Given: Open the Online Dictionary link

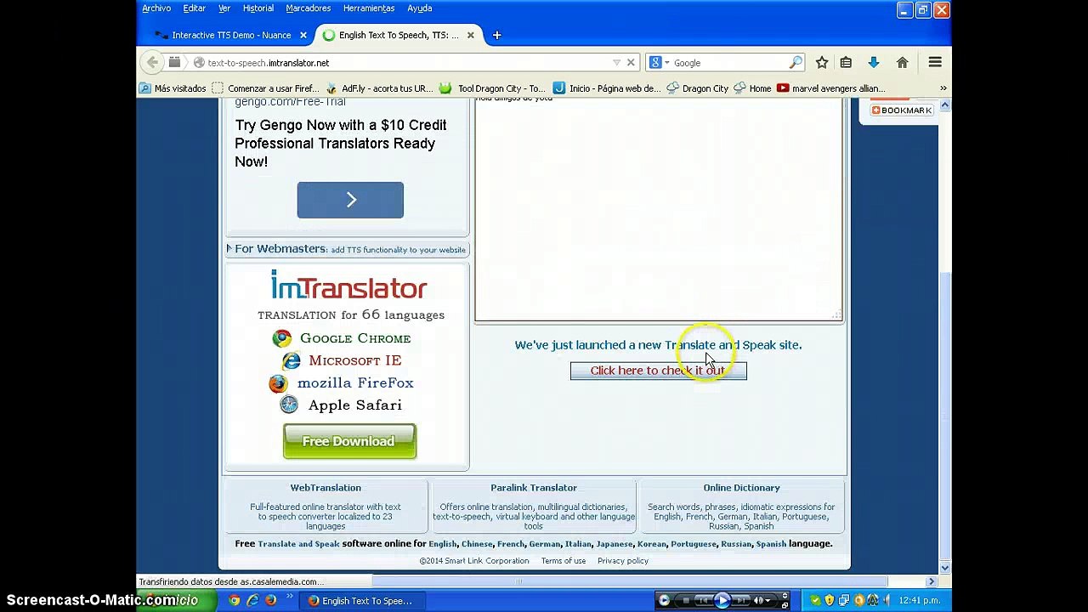Looking at the screenshot, I should [741, 488].
